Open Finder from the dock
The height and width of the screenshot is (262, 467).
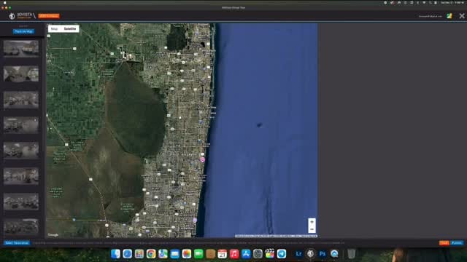(115, 254)
